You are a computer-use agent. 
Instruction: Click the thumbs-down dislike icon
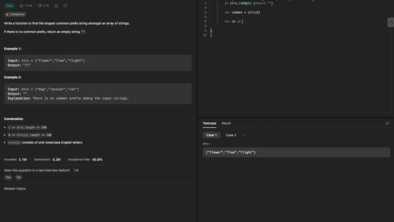39,6
